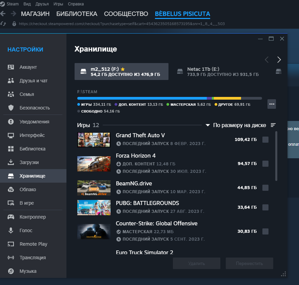Open the BÈBELUS PISICUTA profile tab

click(182, 14)
